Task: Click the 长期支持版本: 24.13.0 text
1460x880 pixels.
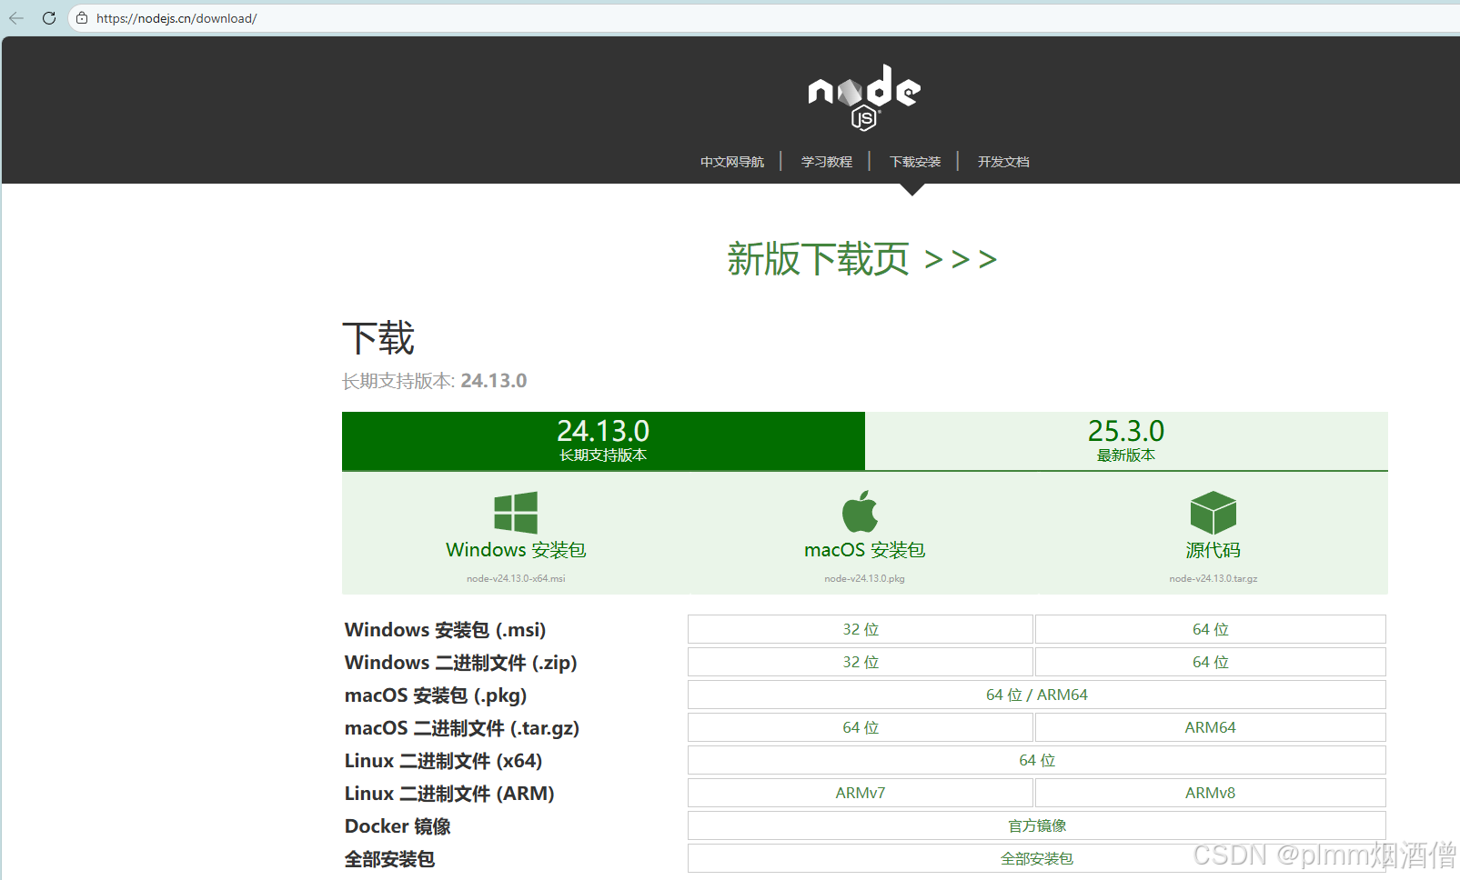Action: pos(434,381)
